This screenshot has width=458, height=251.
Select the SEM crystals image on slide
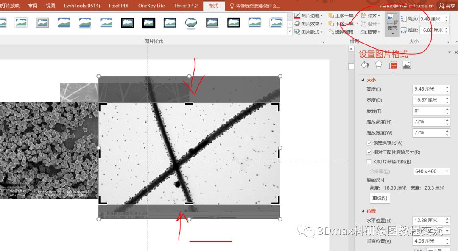(x=49, y=150)
